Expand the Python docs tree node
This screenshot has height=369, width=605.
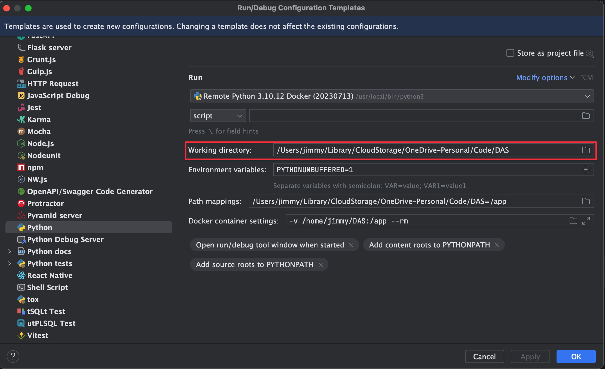(10, 251)
